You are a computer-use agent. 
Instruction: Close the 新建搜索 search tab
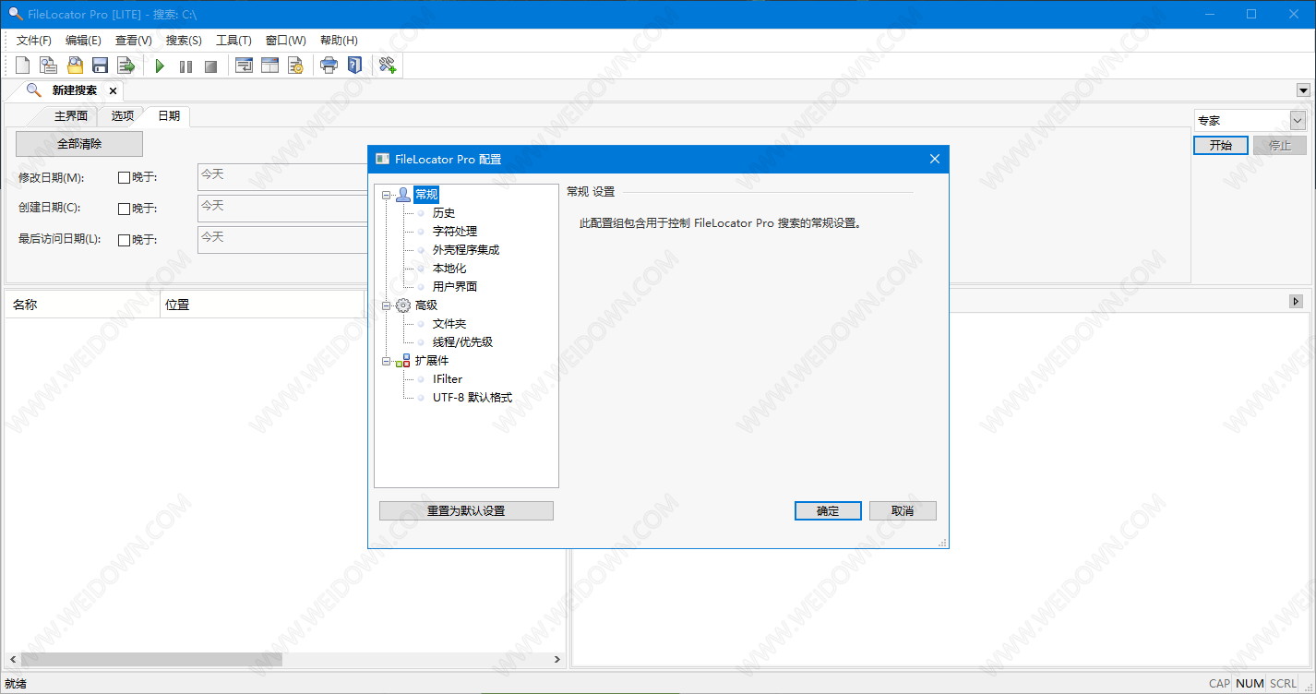tap(113, 90)
